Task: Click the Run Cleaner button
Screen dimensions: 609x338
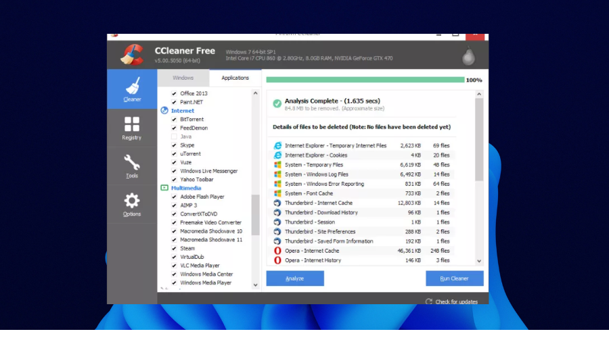Action: coord(455,279)
